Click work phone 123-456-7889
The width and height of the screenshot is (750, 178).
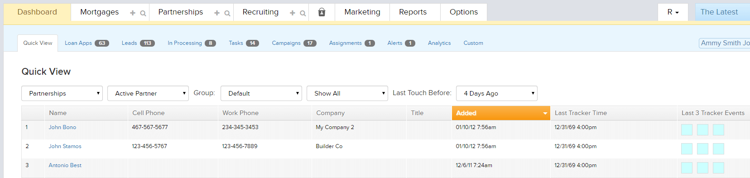coord(240,146)
